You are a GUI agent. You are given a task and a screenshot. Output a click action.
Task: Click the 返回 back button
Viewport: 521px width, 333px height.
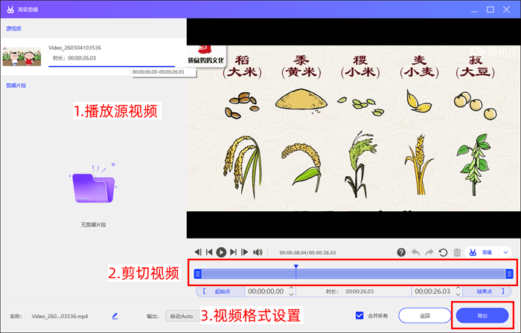(x=425, y=316)
